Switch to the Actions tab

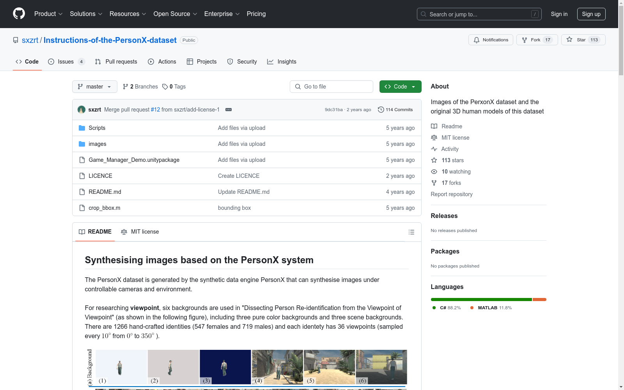click(x=162, y=62)
